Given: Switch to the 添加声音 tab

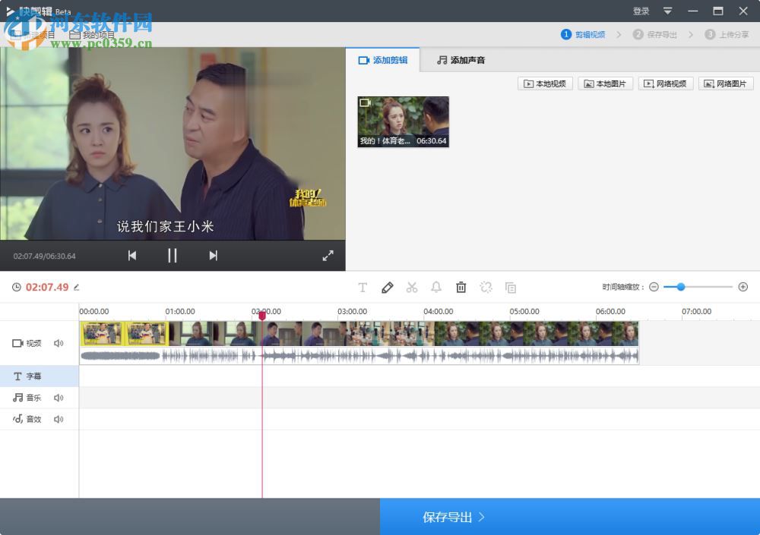Looking at the screenshot, I should coord(461,60).
